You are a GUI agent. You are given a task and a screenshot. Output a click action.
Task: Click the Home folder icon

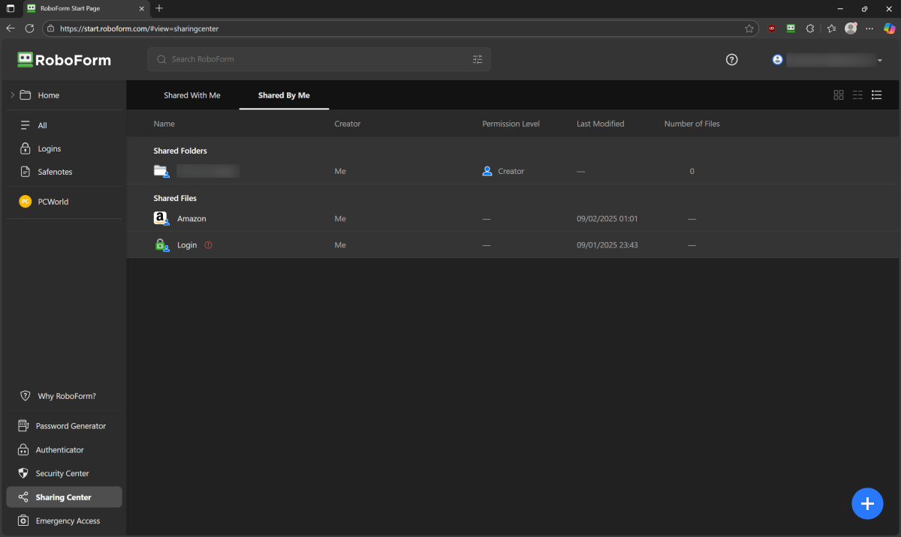point(26,95)
